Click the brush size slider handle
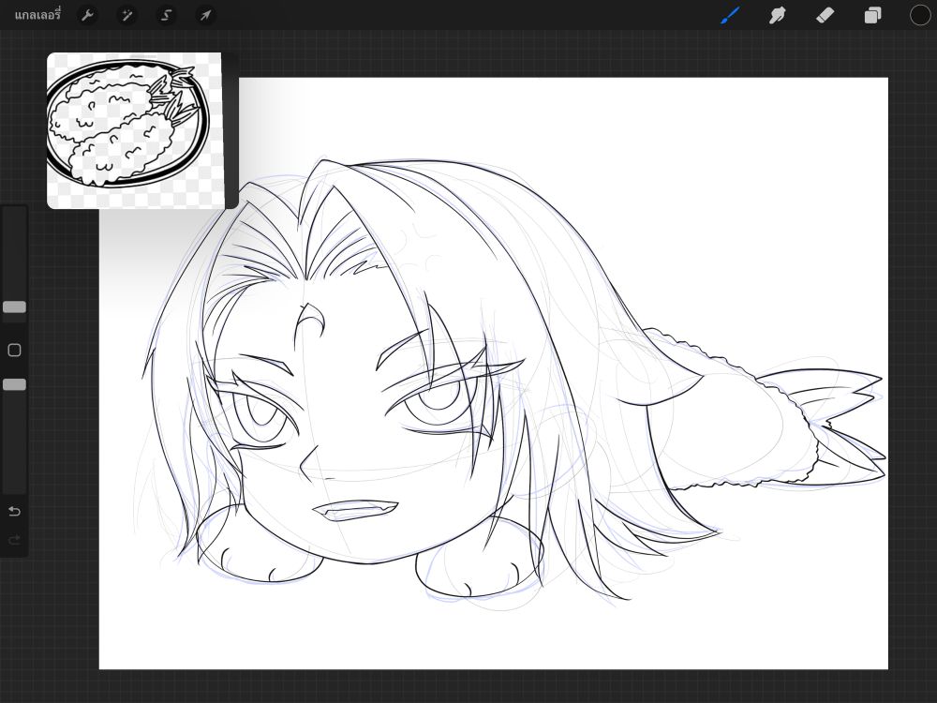 click(x=14, y=307)
